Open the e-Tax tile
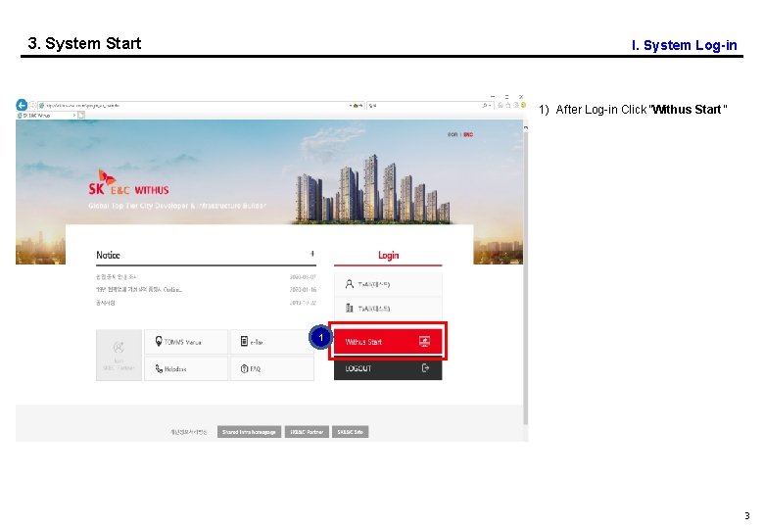This screenshot has width=764, height=529. click(x=272, y=342)
